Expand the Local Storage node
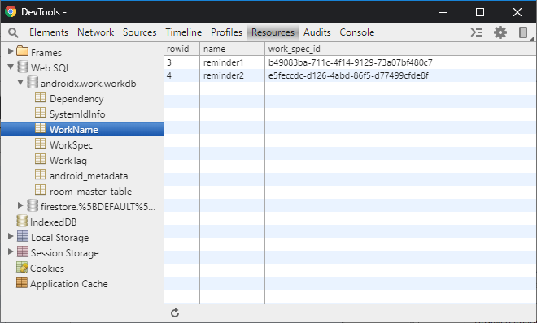This screenshot has width=537, height=323. 11,236
